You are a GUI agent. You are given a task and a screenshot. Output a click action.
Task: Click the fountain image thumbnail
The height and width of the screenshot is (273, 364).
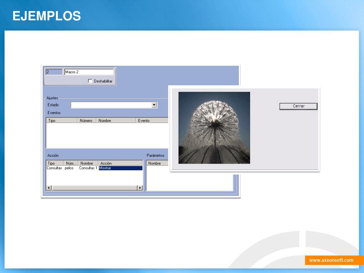click(x=214, y=128)
